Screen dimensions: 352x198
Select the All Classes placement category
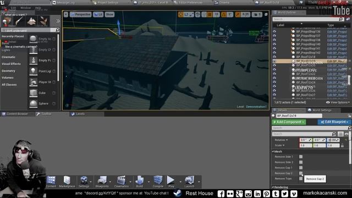point(9,85)
